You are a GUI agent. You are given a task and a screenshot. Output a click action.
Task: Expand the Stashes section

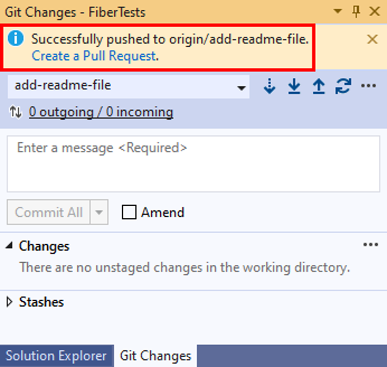click(x=9, y=302)
